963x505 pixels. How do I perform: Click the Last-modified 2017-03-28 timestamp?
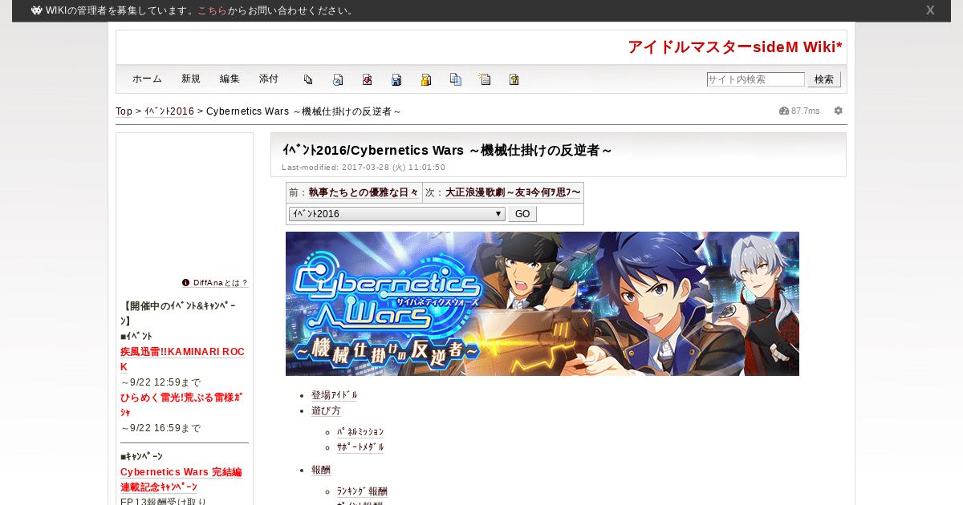click(364, 168)
